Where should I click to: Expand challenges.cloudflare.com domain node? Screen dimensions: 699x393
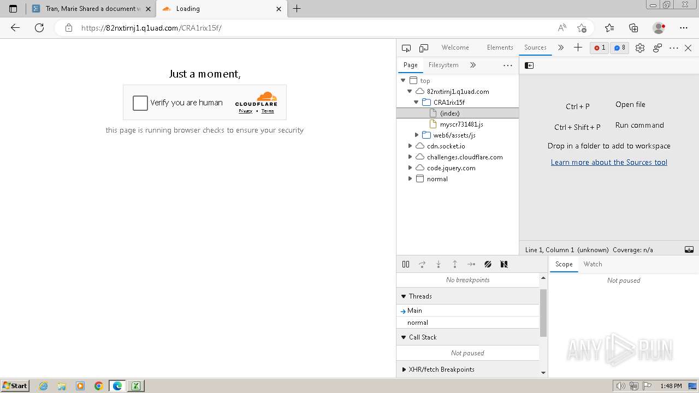click(x=410, y=157)
